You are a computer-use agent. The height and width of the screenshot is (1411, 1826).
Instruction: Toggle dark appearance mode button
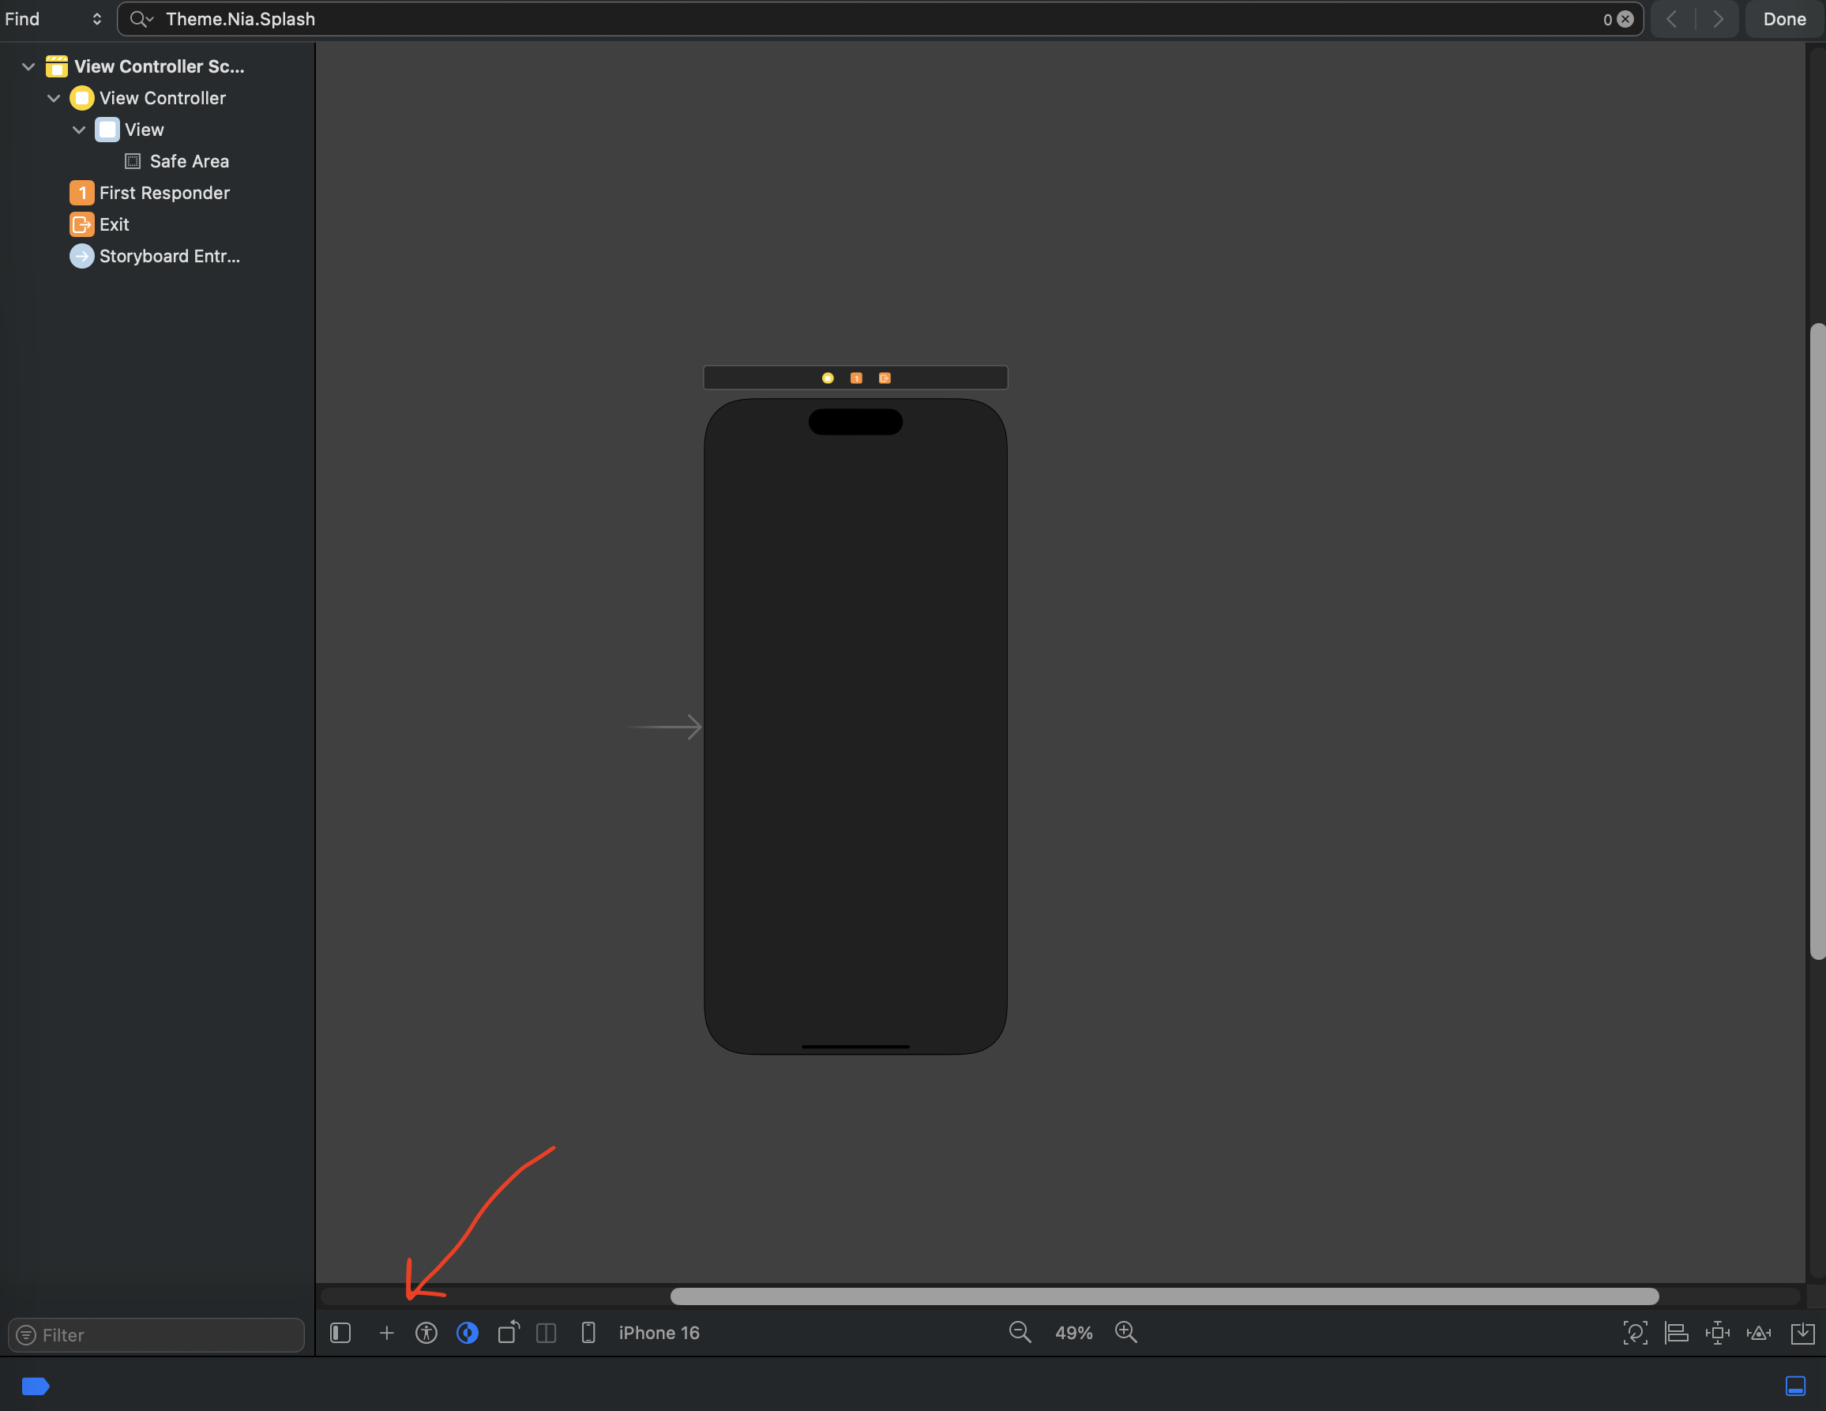(x=468, y=1334)
